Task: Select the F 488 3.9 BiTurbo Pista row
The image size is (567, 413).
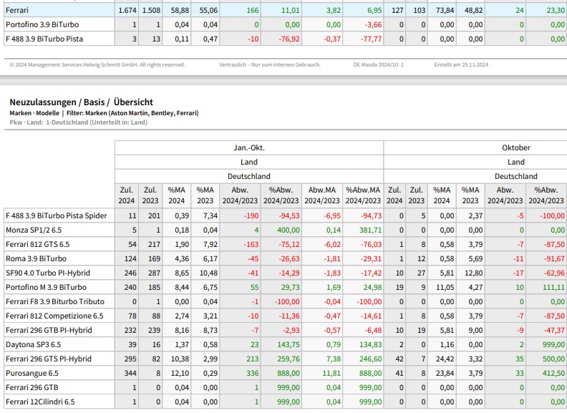Action: pyautogui.click(x=45, y=39)
